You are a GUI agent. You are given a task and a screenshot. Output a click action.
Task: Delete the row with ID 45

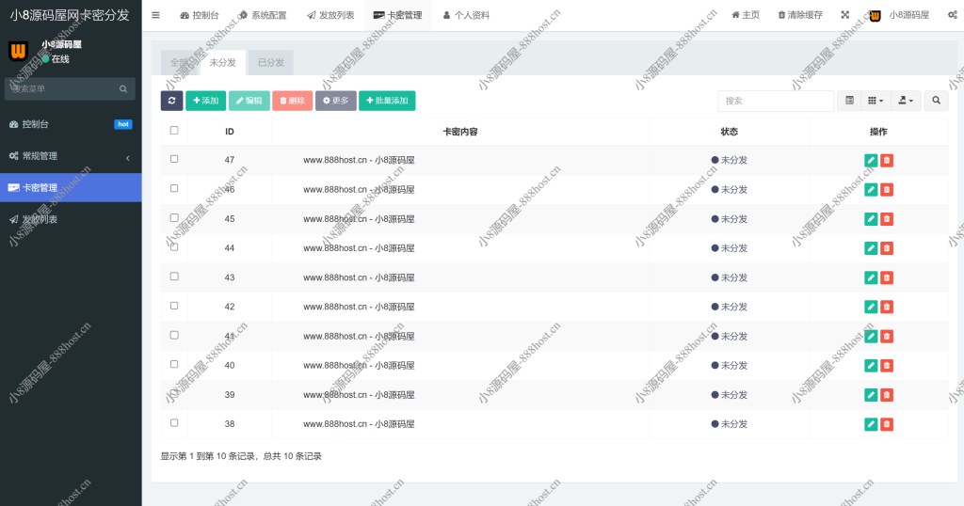(x=887, y=219)
